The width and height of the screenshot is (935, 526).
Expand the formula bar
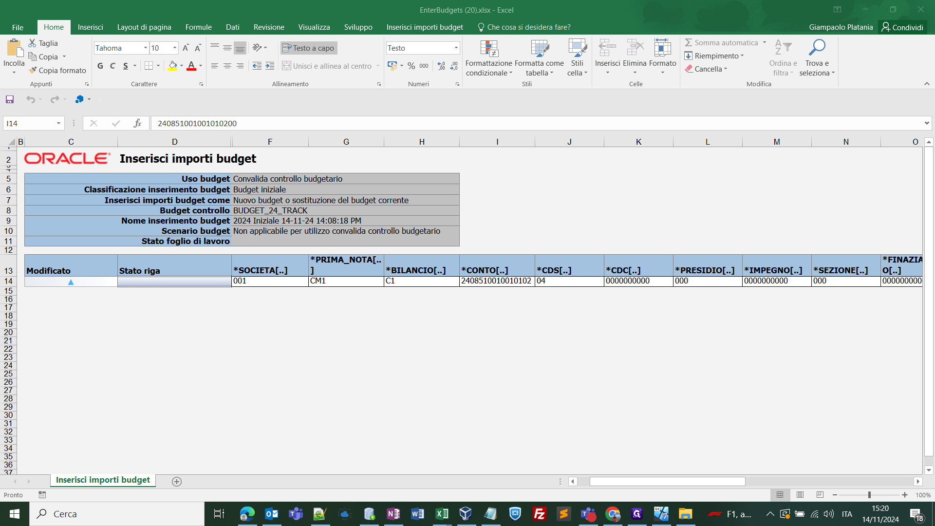point(927,123)
